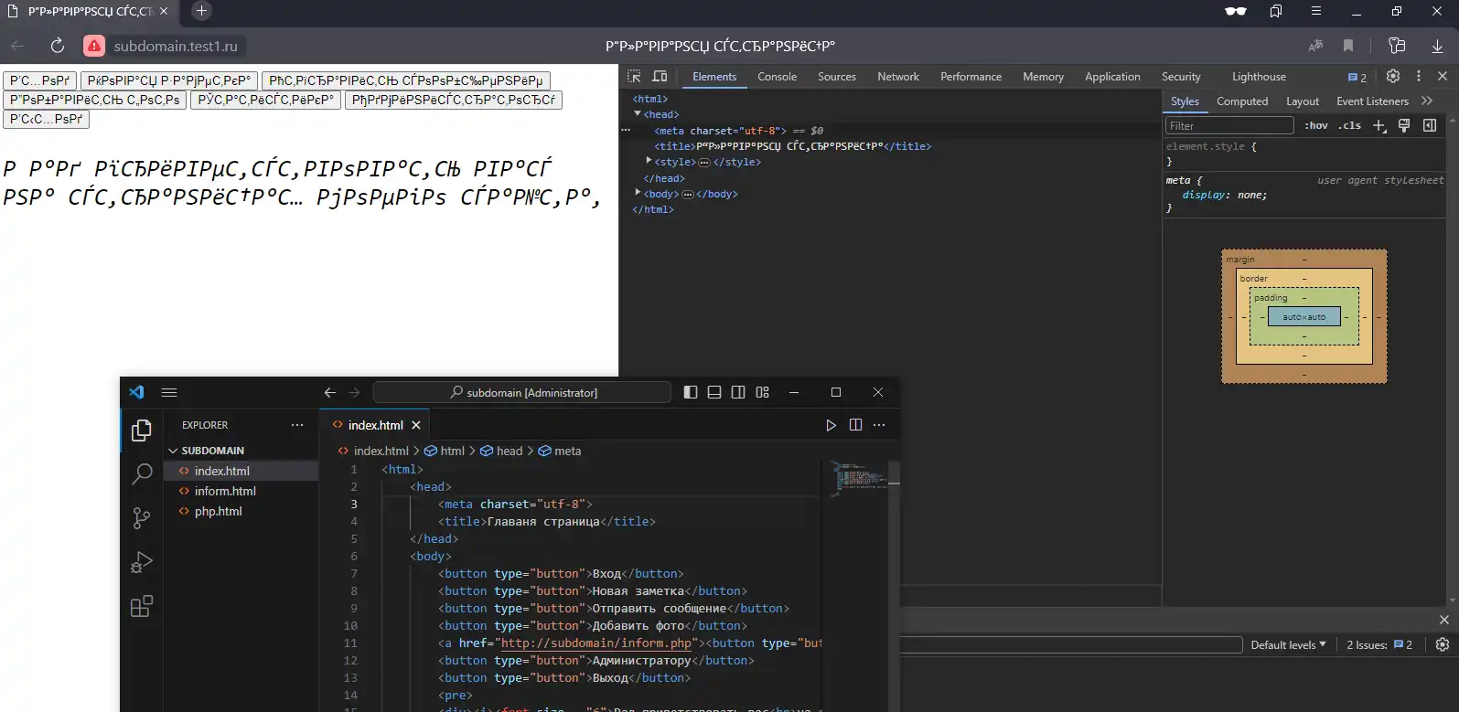Switch to the Console tab in DevTools
Image resolution: width=1459 pixels, height=712 pixels.
(777, 77)
